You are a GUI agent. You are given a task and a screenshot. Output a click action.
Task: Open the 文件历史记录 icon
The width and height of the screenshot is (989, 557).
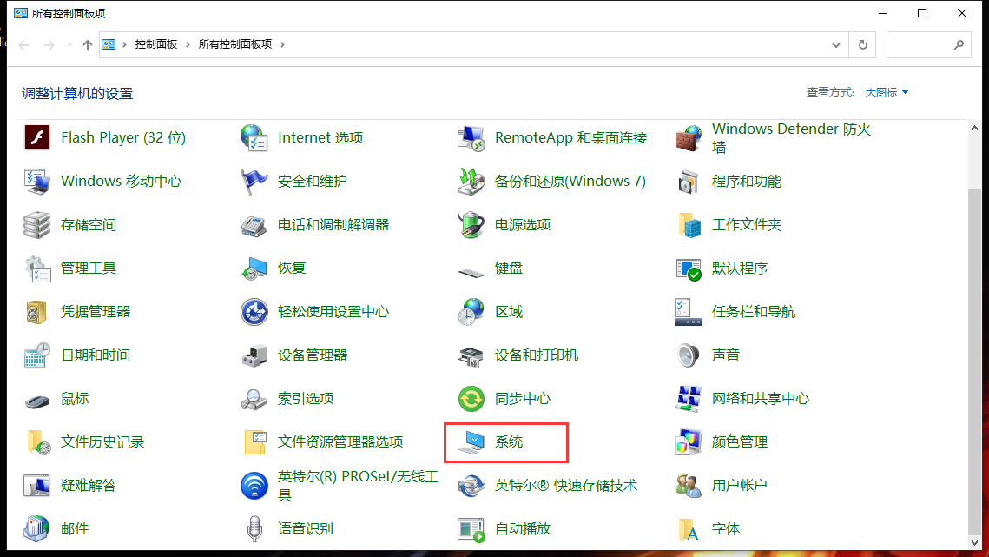[x=37, y=442]
